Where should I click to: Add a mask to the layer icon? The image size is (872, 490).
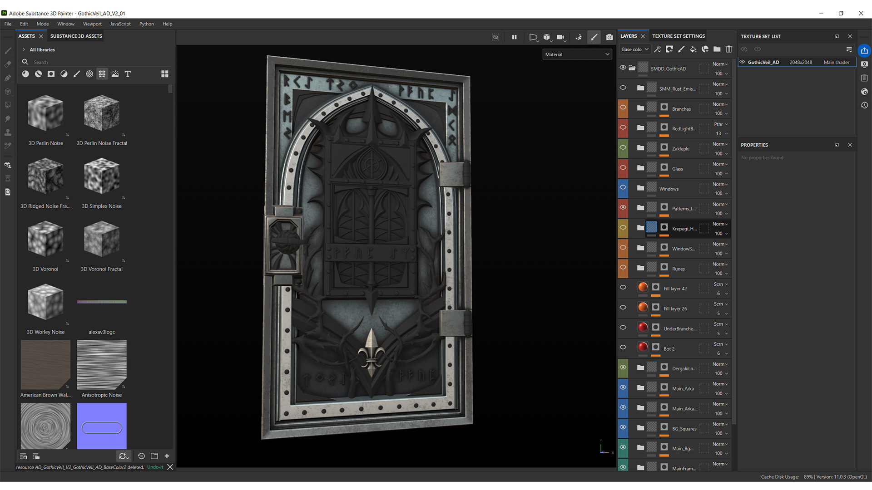tap(669, 49)
